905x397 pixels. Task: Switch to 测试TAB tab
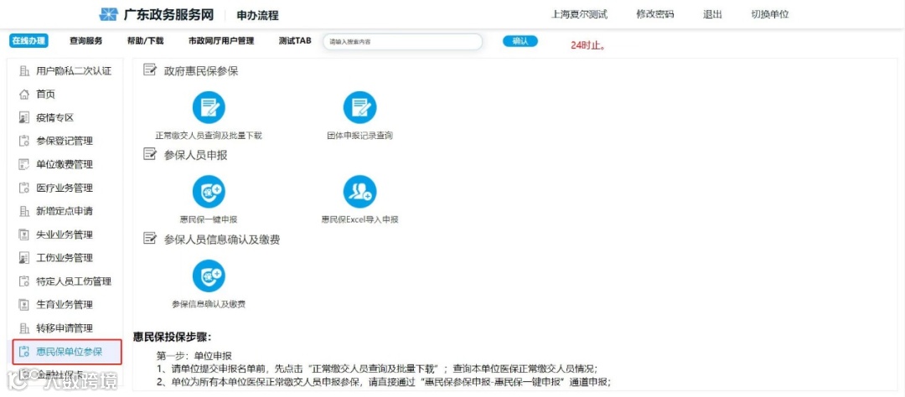294,41
